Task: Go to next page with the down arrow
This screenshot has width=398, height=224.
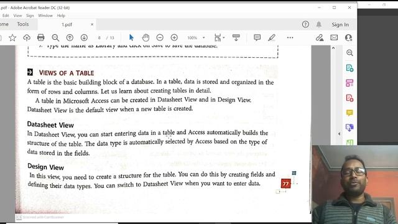Action: (84, 38)
